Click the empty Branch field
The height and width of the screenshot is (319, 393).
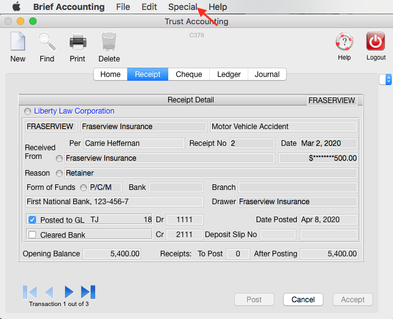pyautogui.click(x=298, y=187)
